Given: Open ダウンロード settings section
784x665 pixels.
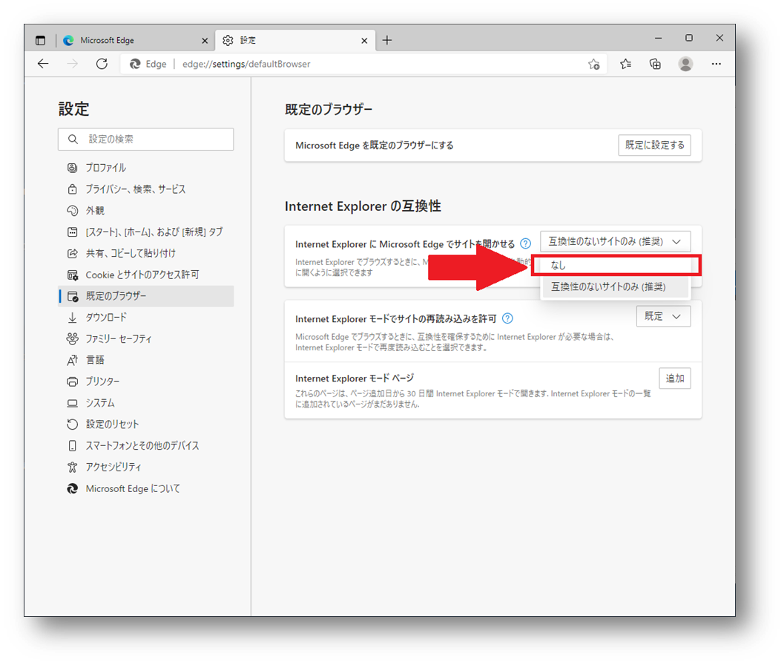Looking at the screenshot, I should (146, 317).
